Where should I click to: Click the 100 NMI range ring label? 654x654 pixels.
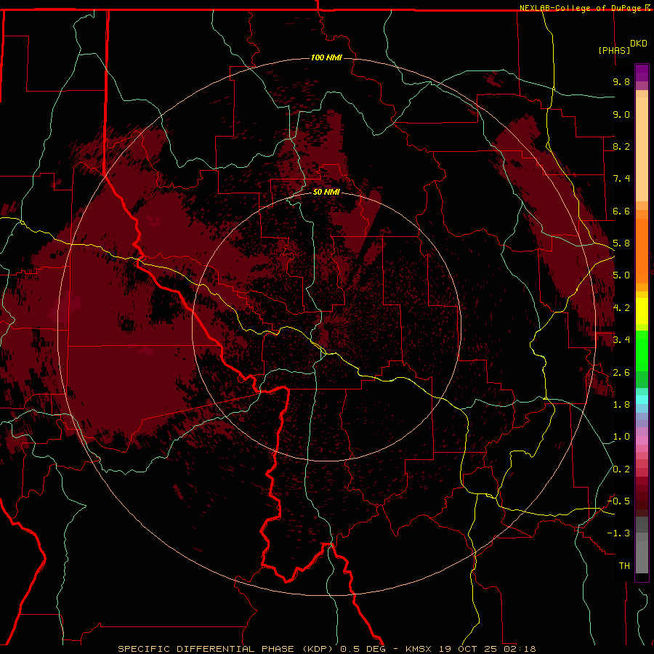pyautogui.click(x=326, y=57)
